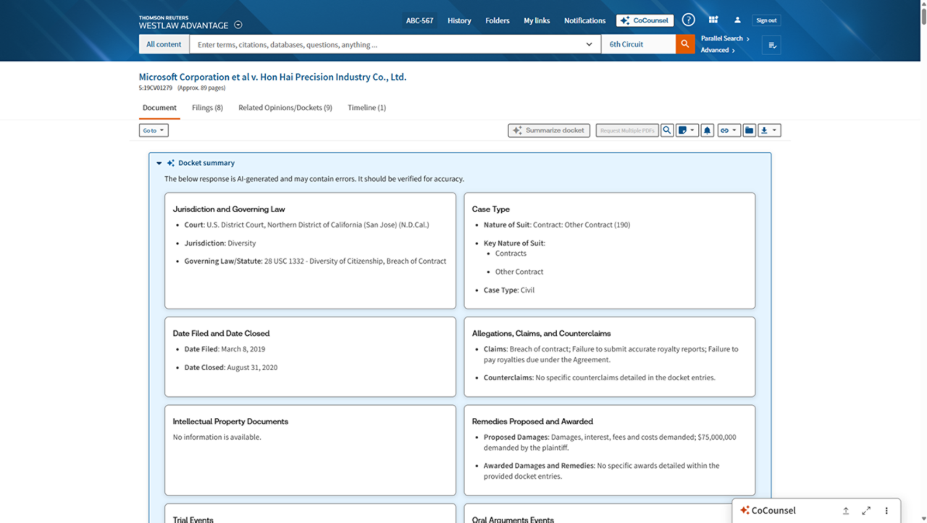The image size is (927, 523).
Task: Open the user account icon
Action: click(737, 20)
